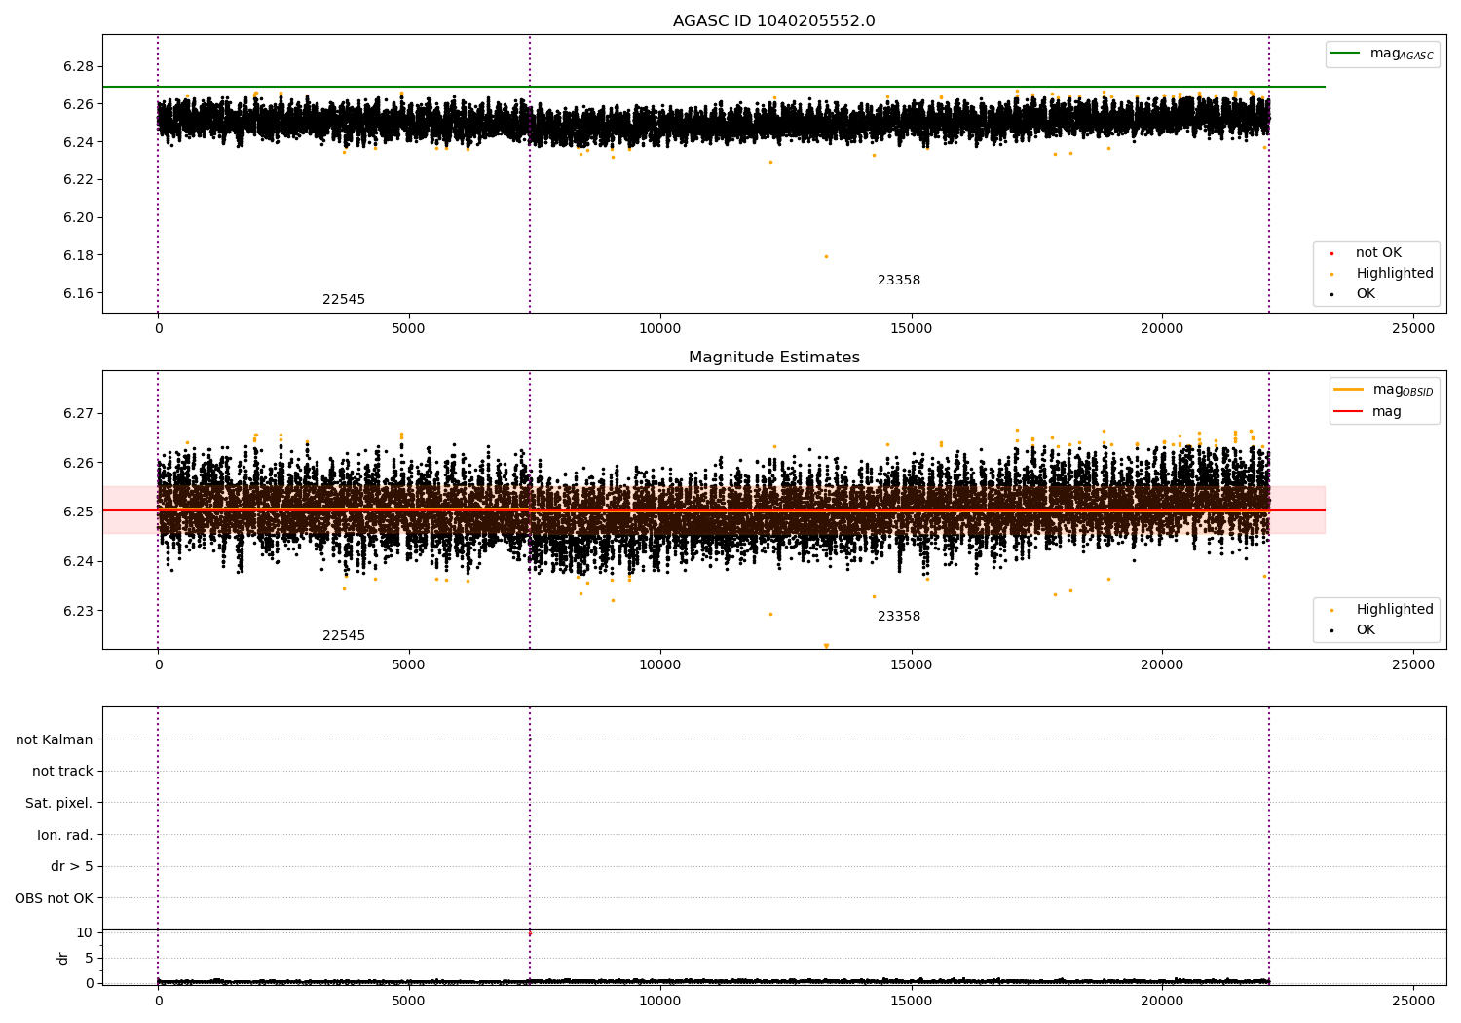Click x-axis tick 20000 under Magnitude Estimates plot
This screenshot has height=1023, width=1461.
1162,665
